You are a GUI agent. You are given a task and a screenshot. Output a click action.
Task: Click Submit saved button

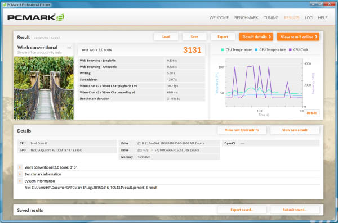(x=295, y=210)
